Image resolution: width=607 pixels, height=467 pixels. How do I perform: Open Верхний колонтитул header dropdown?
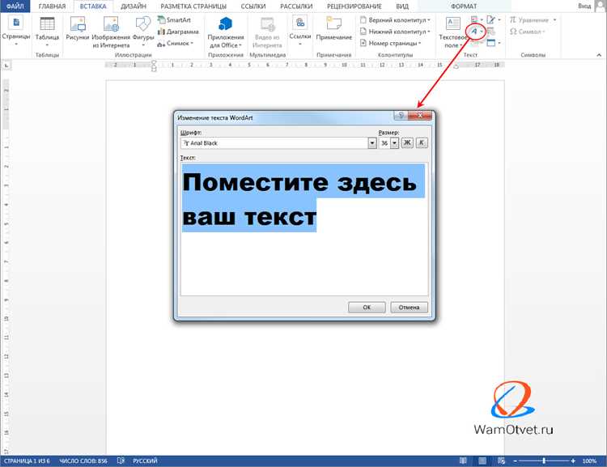395,19
